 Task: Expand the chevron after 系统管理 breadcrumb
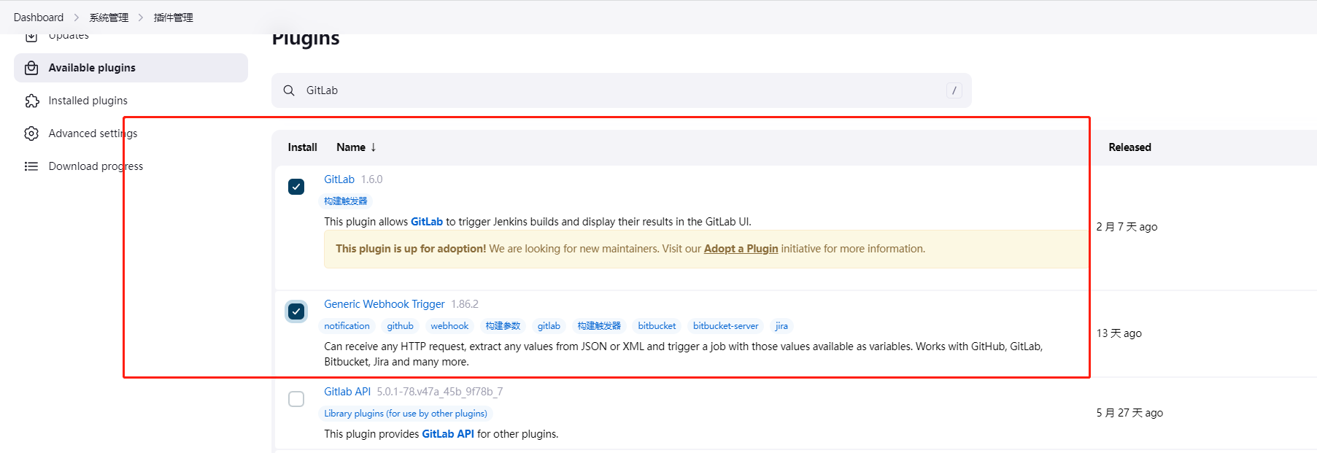(141, 18)
